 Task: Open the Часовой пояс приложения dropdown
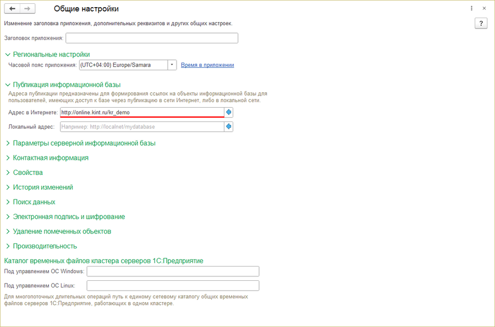click(172, 65)
